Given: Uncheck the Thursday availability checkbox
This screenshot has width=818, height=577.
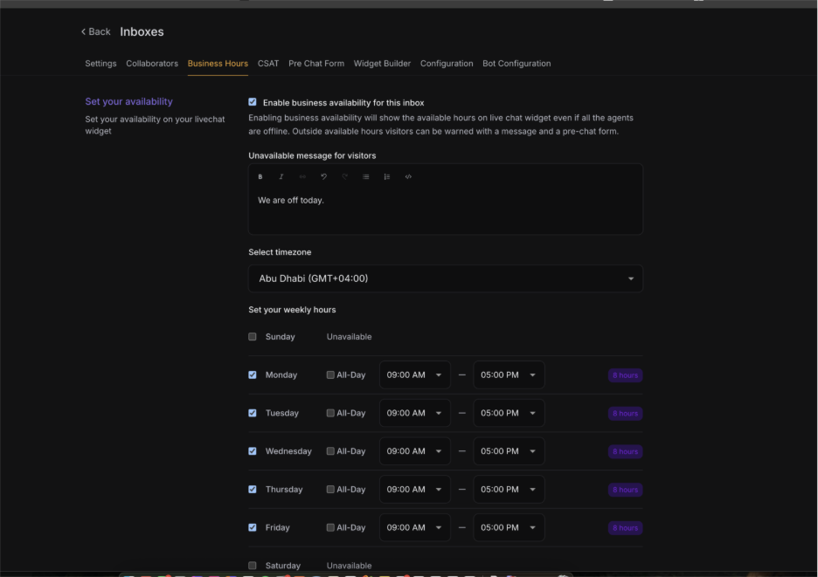Looking at the screenshot, I should 253,489.
